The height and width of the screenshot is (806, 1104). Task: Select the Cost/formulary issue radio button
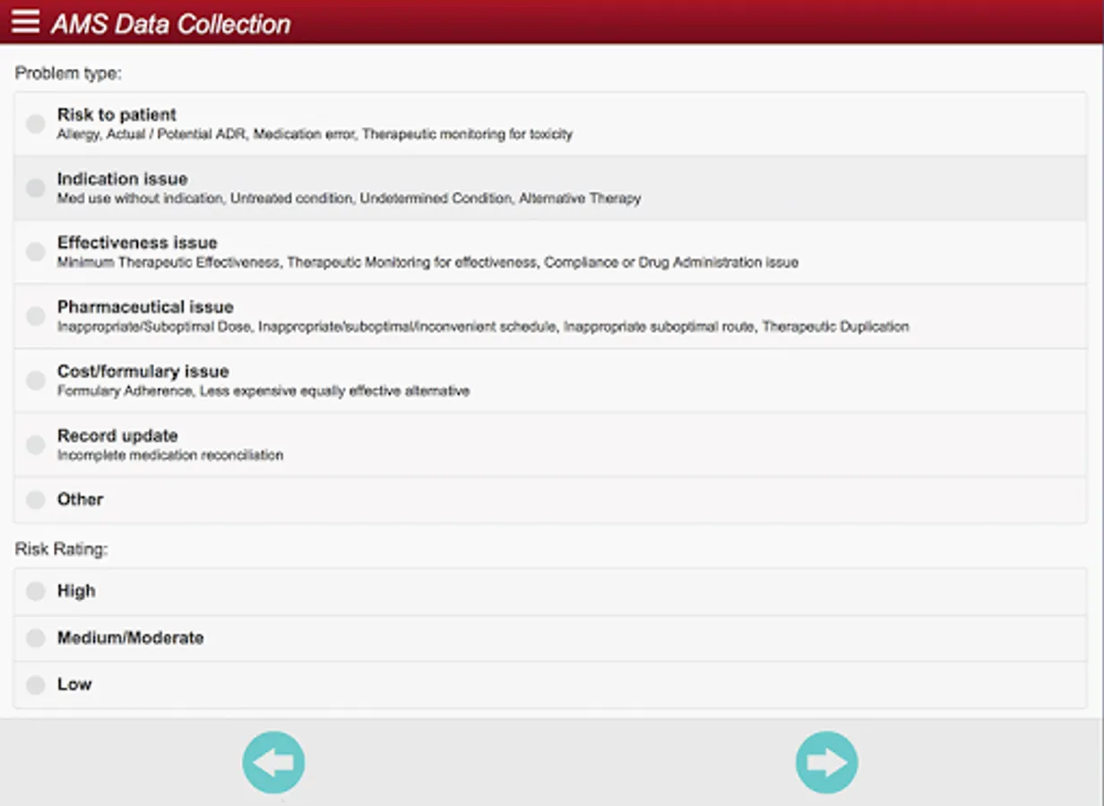click(36, 381)
